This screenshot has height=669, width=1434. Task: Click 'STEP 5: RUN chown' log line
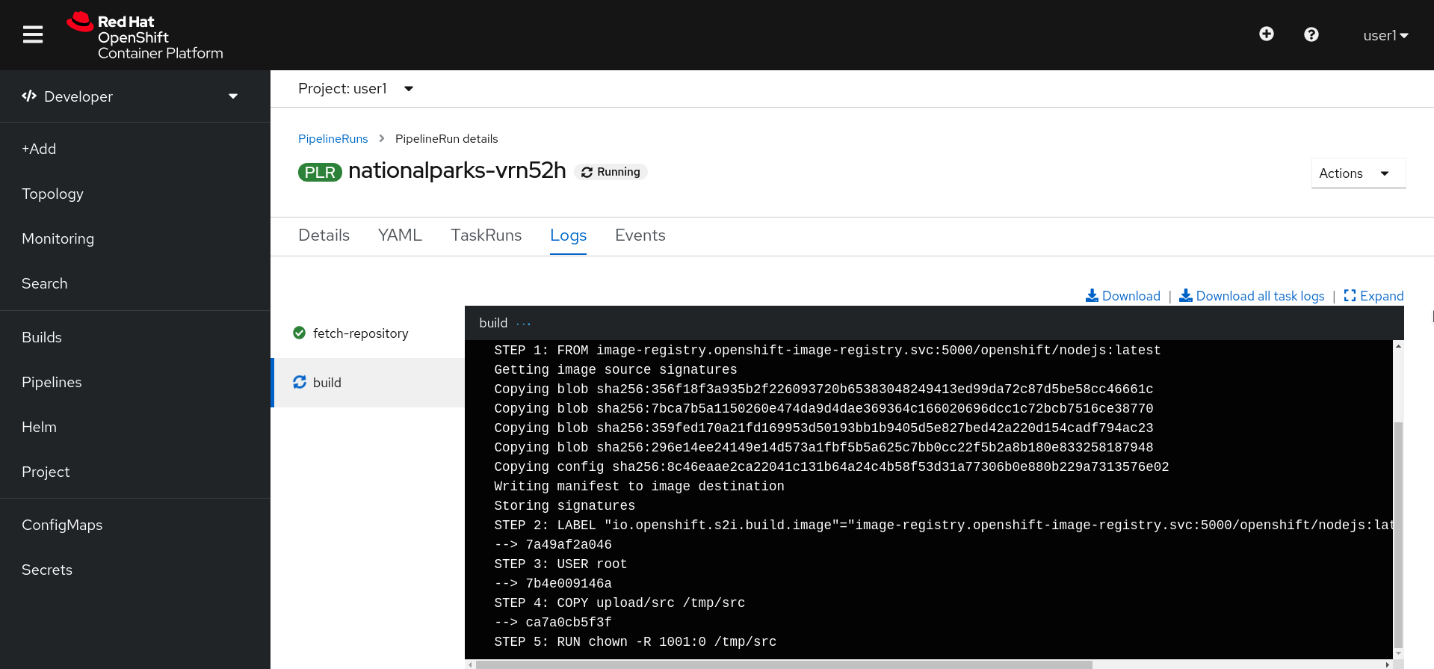[635, 642]
